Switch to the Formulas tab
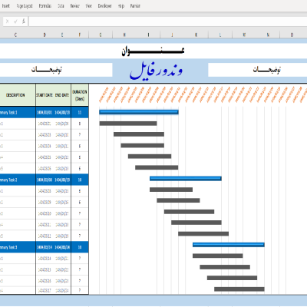307x307 pixels. coord(45,5)
